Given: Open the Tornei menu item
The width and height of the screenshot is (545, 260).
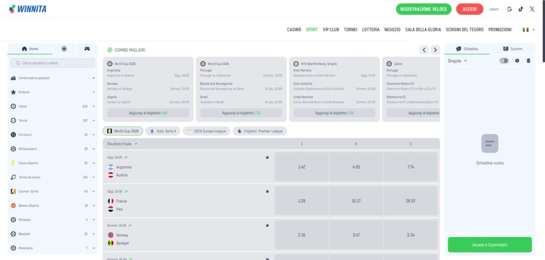Looking at the screenshot, I should click(x=350, y=30).
